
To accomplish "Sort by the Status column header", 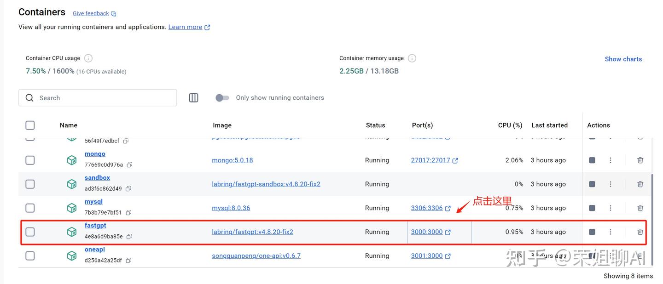I will [x=375, y=125].
